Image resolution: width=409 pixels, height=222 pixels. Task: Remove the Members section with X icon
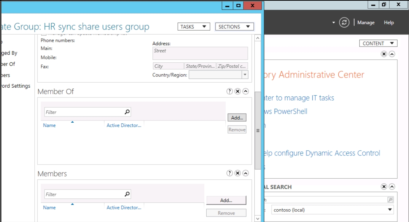point(238,173)
